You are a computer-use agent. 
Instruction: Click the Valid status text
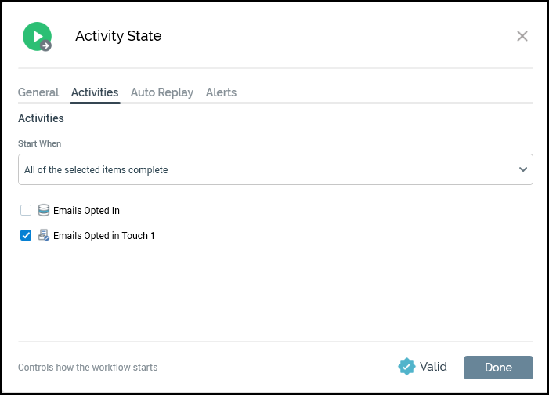click(x=433, y=367)
